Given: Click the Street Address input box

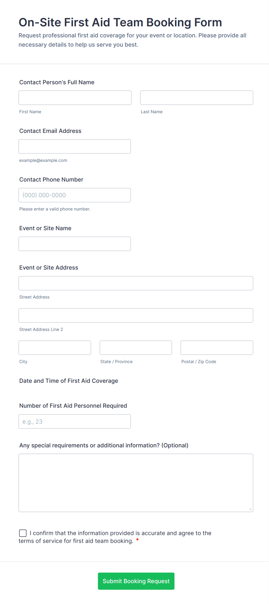Looking at the screenshot, I should pos(136,283).
